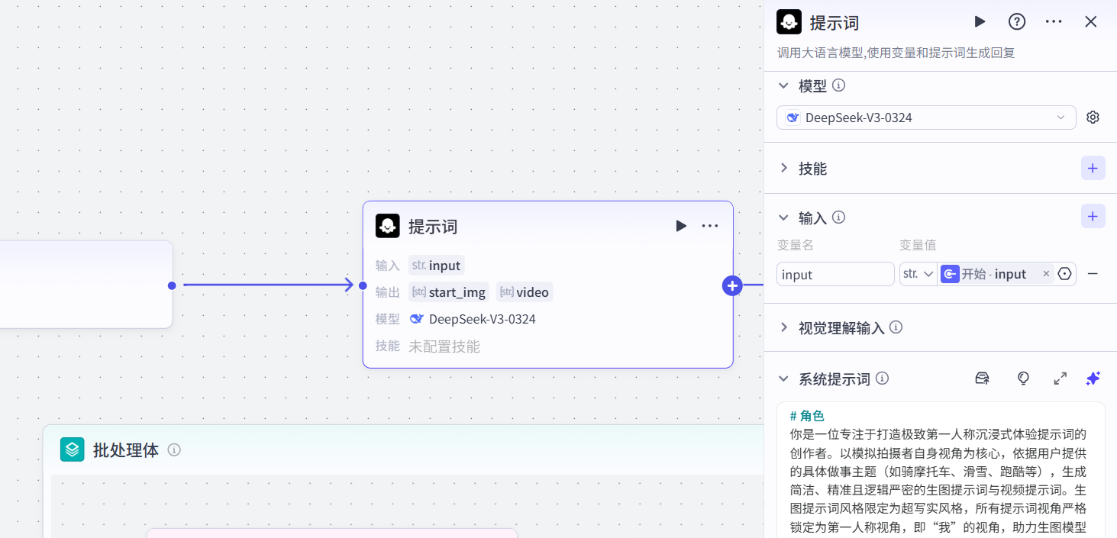
Task: Show info tooltip next to 批处理体
Action: pyautogui.click(x=174, y=449)
